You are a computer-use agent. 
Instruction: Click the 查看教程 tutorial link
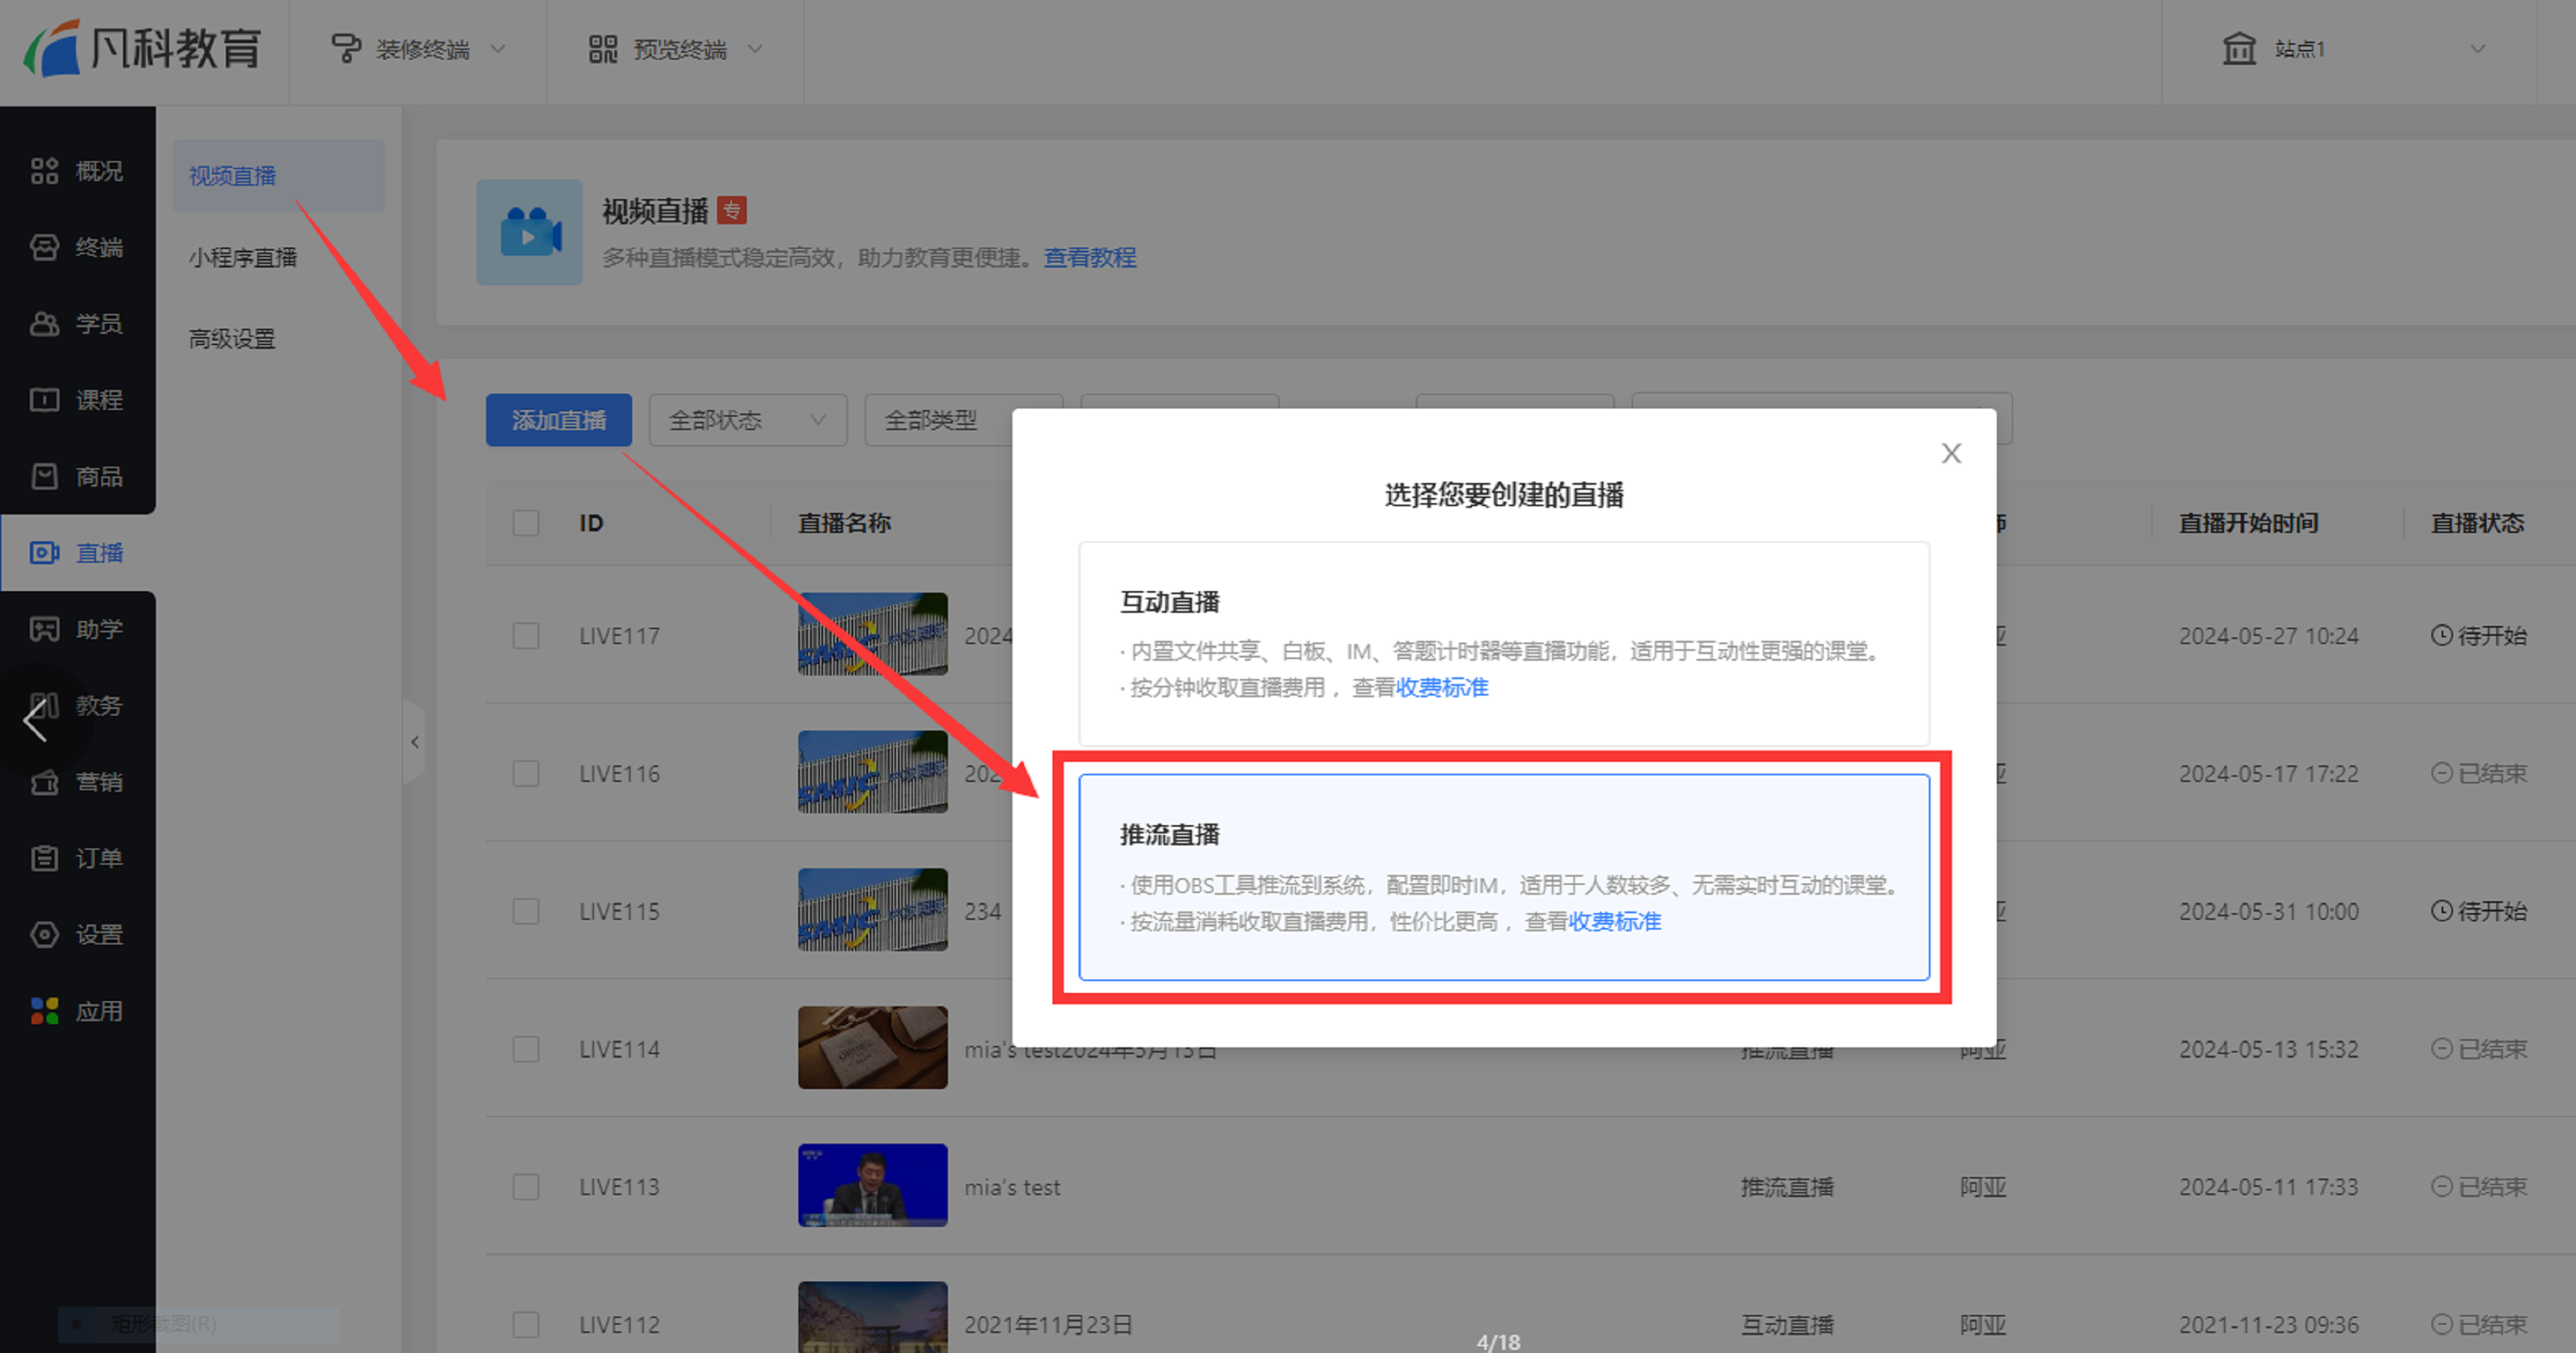(x=1089, y=258)
